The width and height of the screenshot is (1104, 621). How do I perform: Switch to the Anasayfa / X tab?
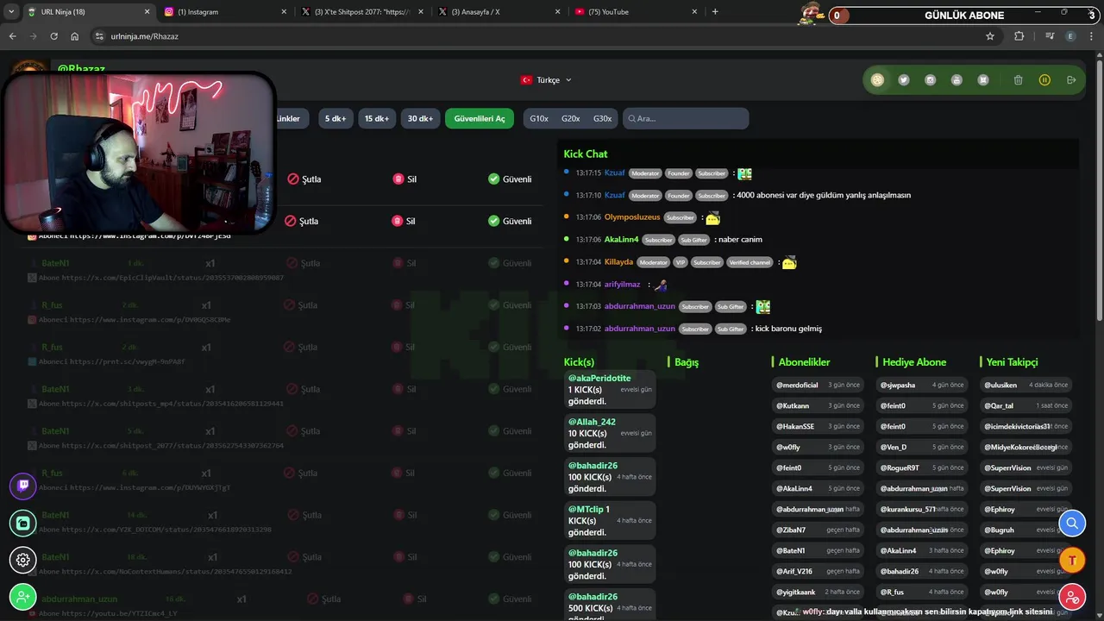coord(499,12)
